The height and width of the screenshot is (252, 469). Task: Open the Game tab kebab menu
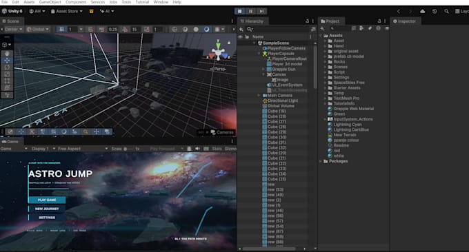click(232, 142)
